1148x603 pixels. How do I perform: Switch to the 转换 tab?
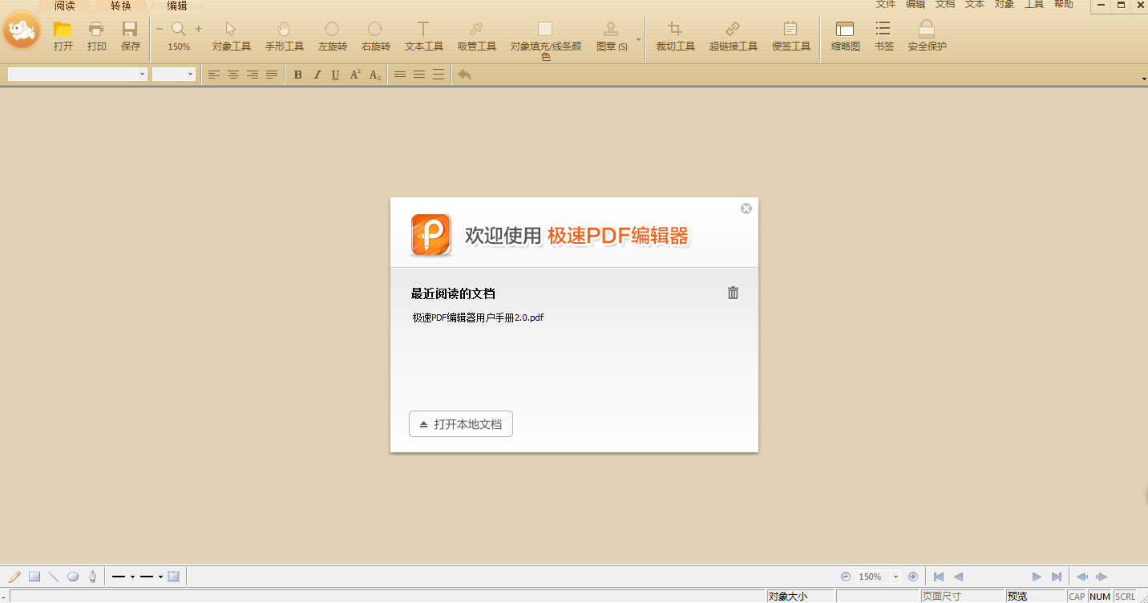[121, 6]
